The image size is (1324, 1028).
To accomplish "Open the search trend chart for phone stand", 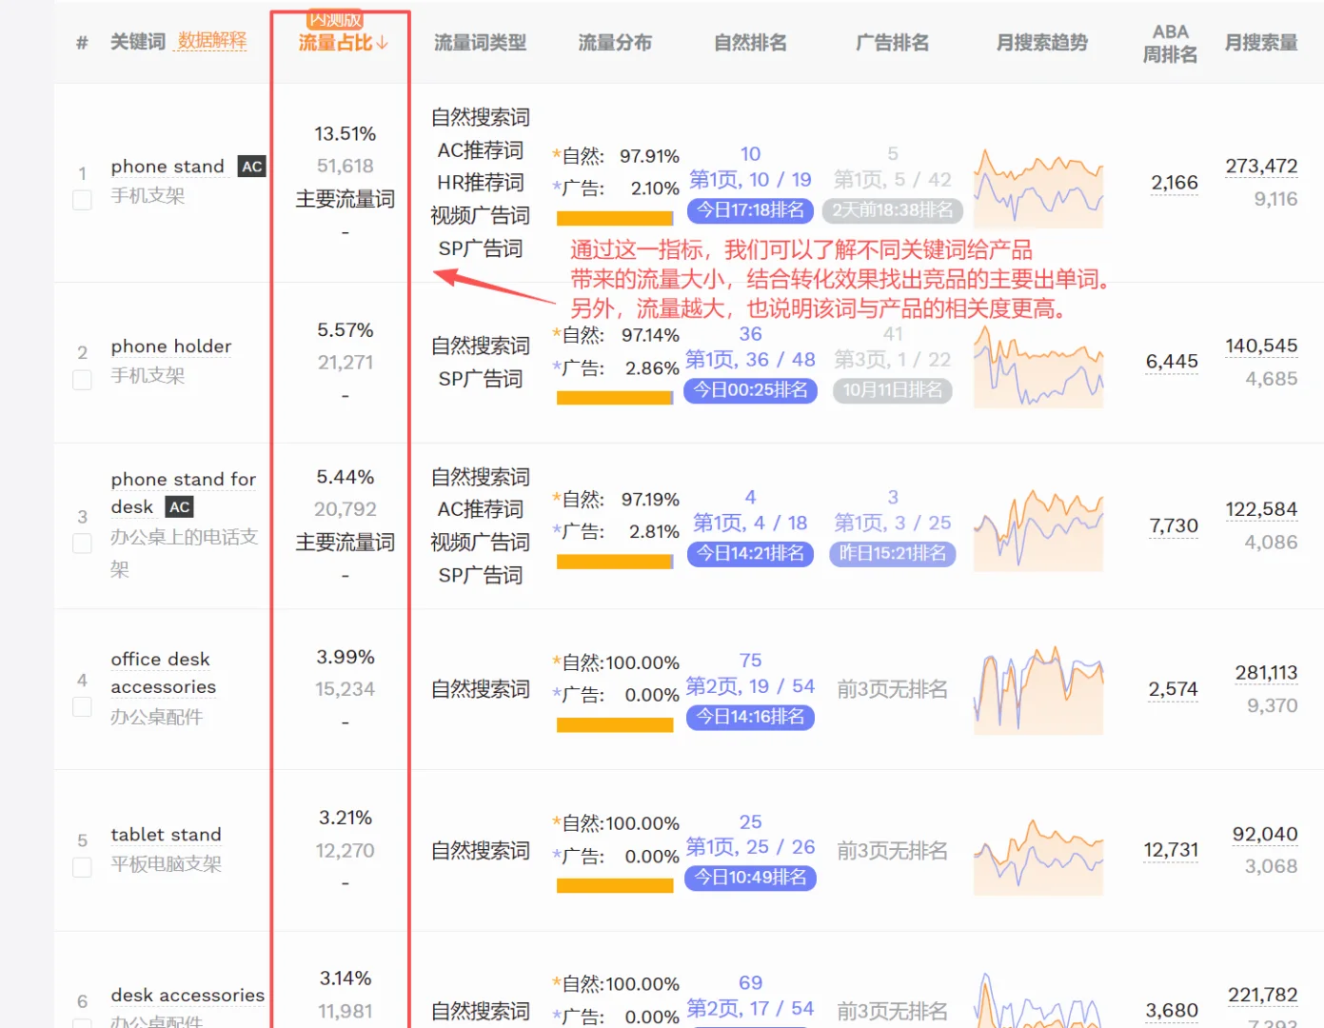I will point(1038,188).
